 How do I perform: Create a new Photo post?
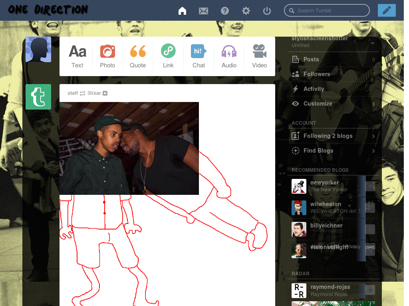pyautogui.click(x=107, y=56)
